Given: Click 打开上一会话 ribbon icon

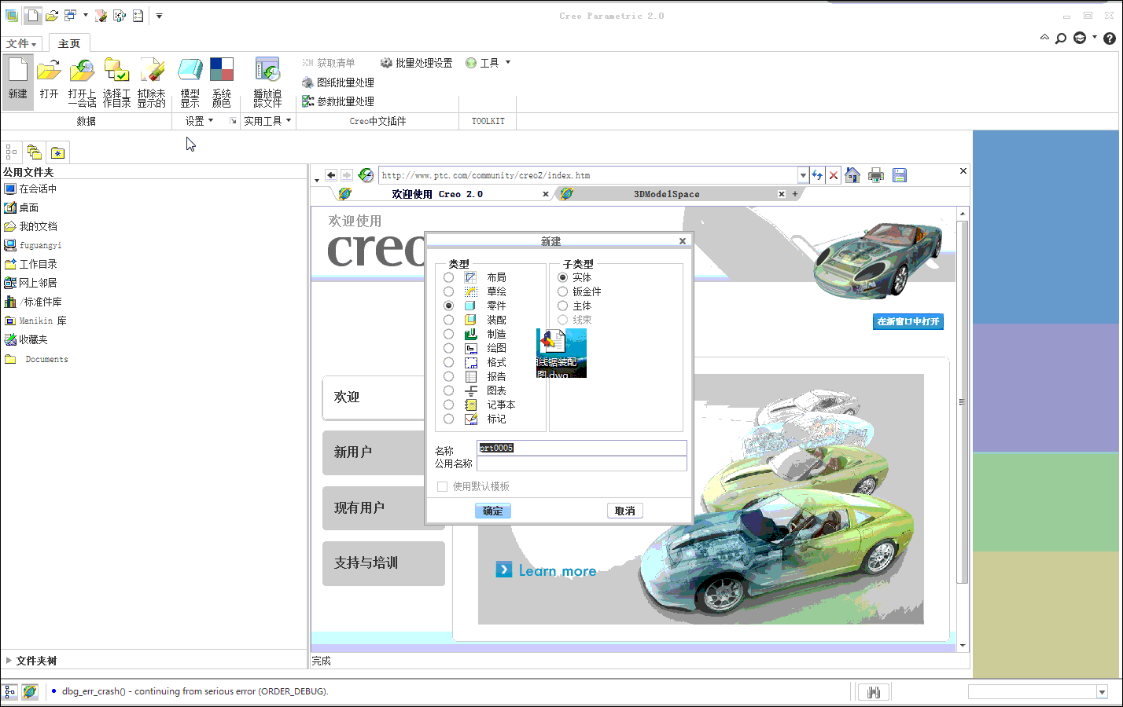Looking at the screenshot, I should pyautogui.click(x=82, y=81).
